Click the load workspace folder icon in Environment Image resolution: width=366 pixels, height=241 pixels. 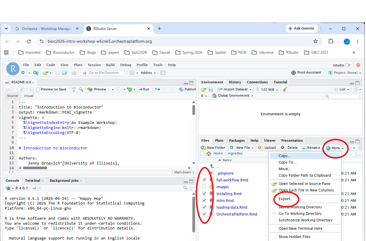point(203,89)
